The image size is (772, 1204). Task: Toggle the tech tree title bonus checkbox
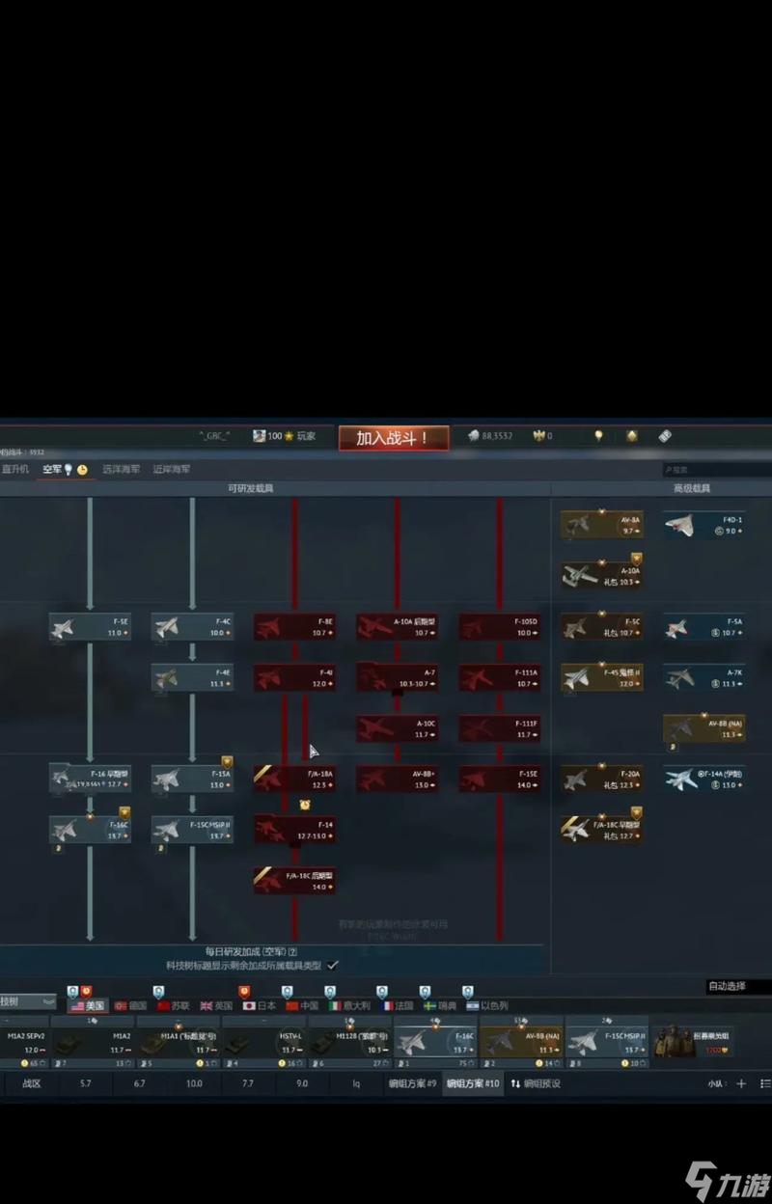pyautogui.click(x=333, y=965)
